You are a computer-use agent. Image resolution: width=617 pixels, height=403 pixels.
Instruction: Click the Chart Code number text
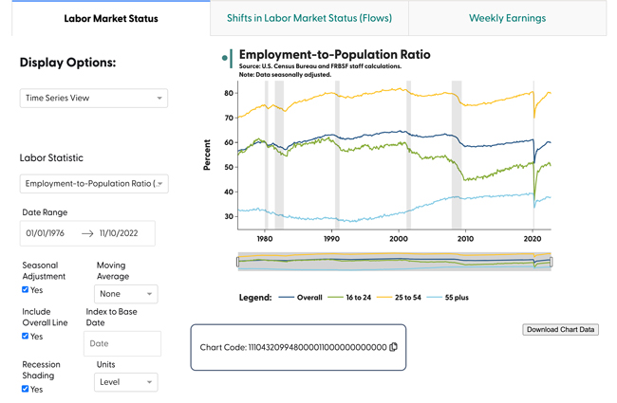pyautogui.click(x=318, y=348)
